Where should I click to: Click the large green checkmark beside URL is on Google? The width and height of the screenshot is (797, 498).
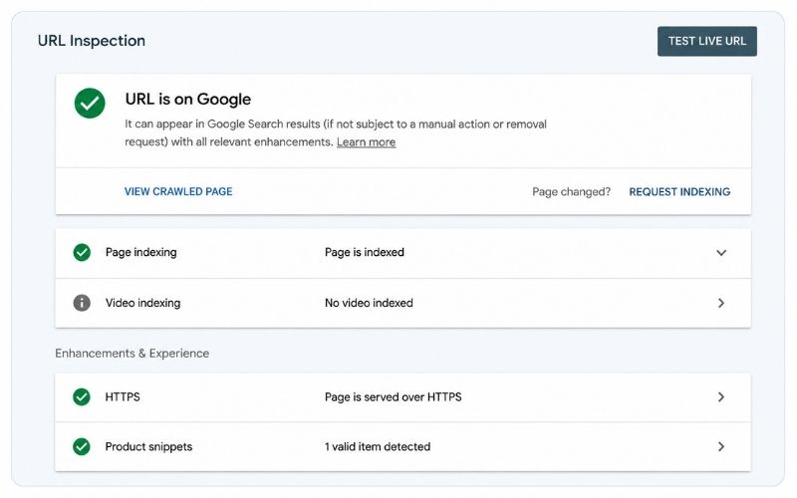pyautogui.click(x=90, y=104)
